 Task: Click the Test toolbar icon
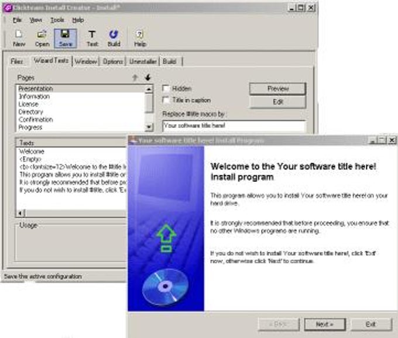[92, 38]
